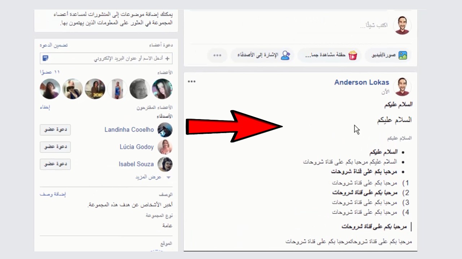
Task: Click the تضمين الدعوة embed invite link
Action: (53, 45)
